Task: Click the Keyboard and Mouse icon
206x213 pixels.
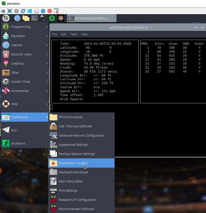Action: click(x=53, y=172)
